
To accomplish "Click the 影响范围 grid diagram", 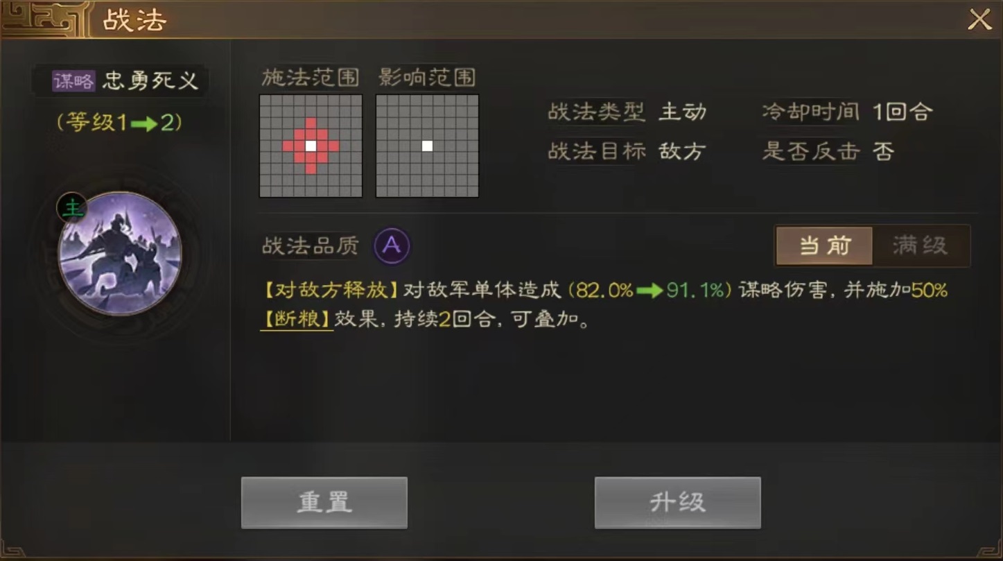I will click(x=427, y=146).
